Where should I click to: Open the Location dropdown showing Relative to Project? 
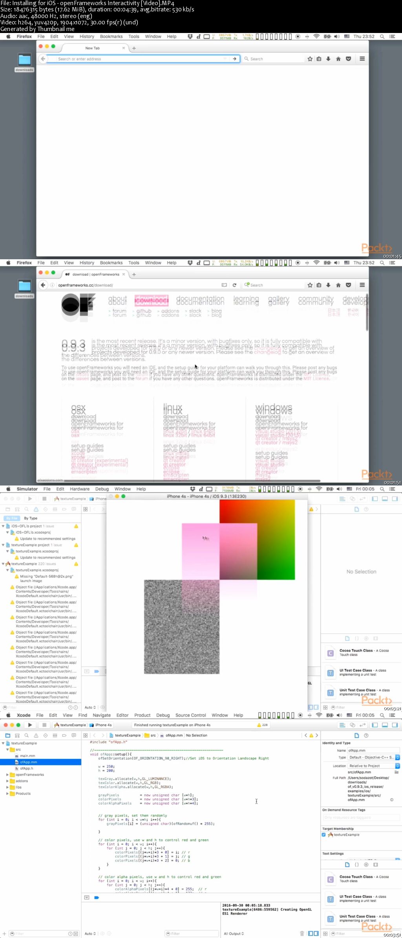point(373,766)
